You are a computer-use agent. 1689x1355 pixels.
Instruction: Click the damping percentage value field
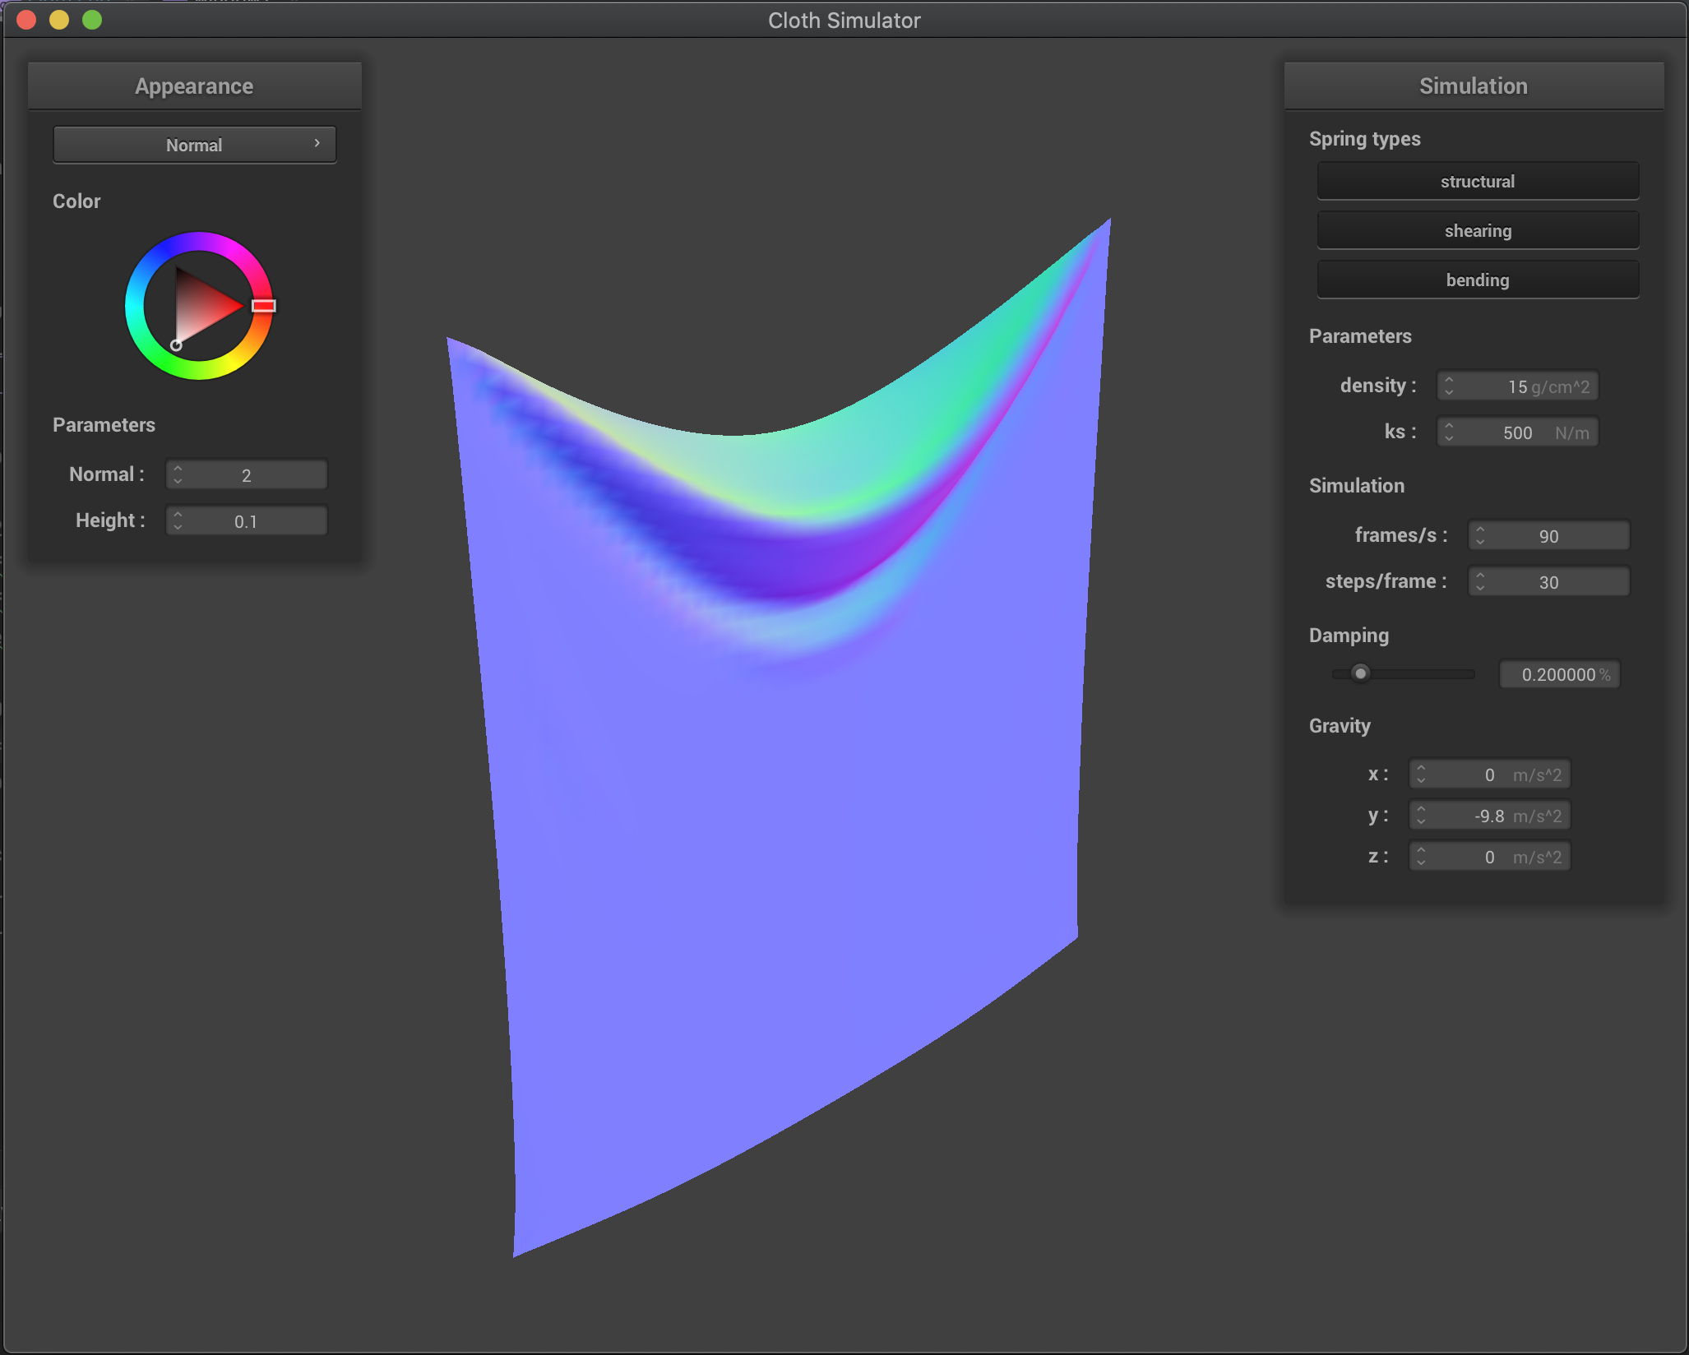coord(1558,674)
